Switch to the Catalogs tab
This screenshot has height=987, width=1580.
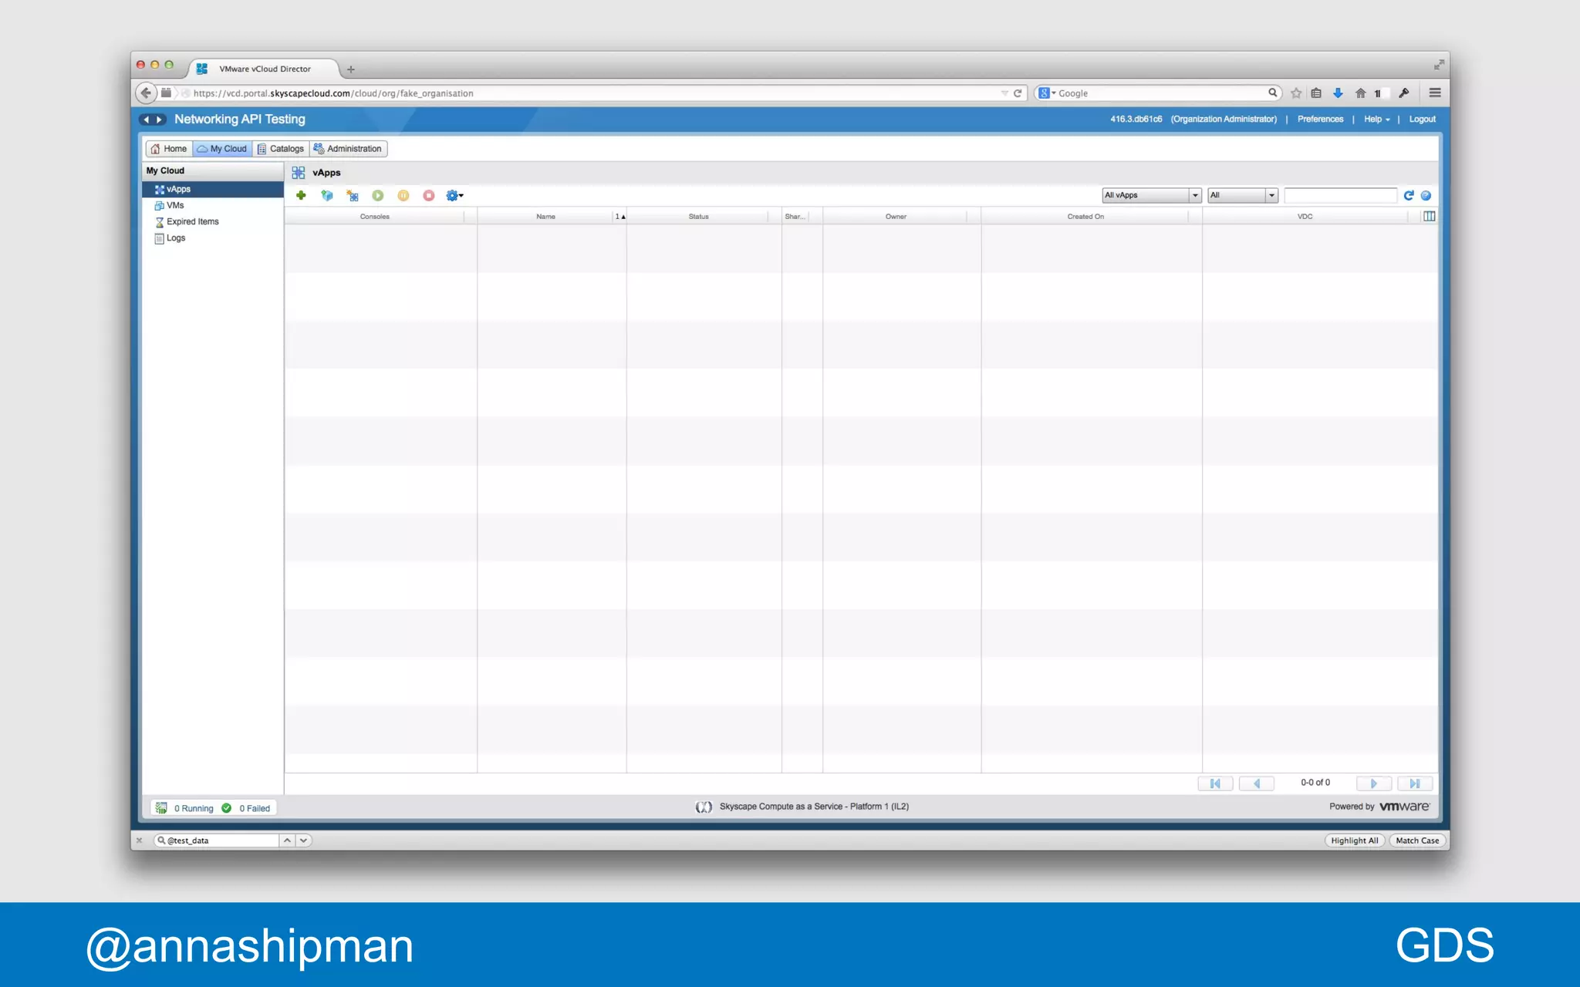[281, 149]
